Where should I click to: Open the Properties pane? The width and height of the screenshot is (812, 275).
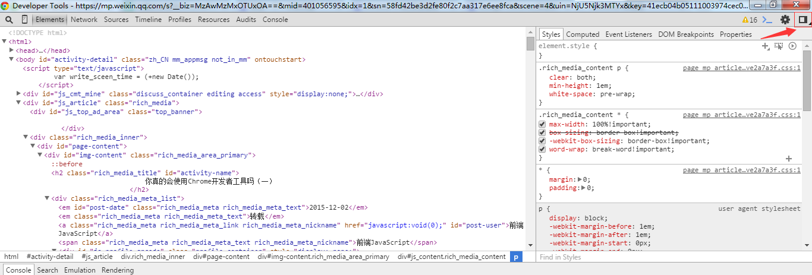pos(735,34)
